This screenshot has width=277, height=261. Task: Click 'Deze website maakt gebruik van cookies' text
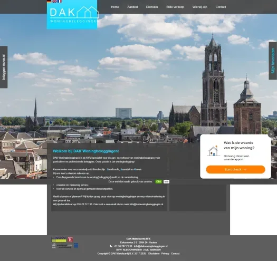point(130,181)
